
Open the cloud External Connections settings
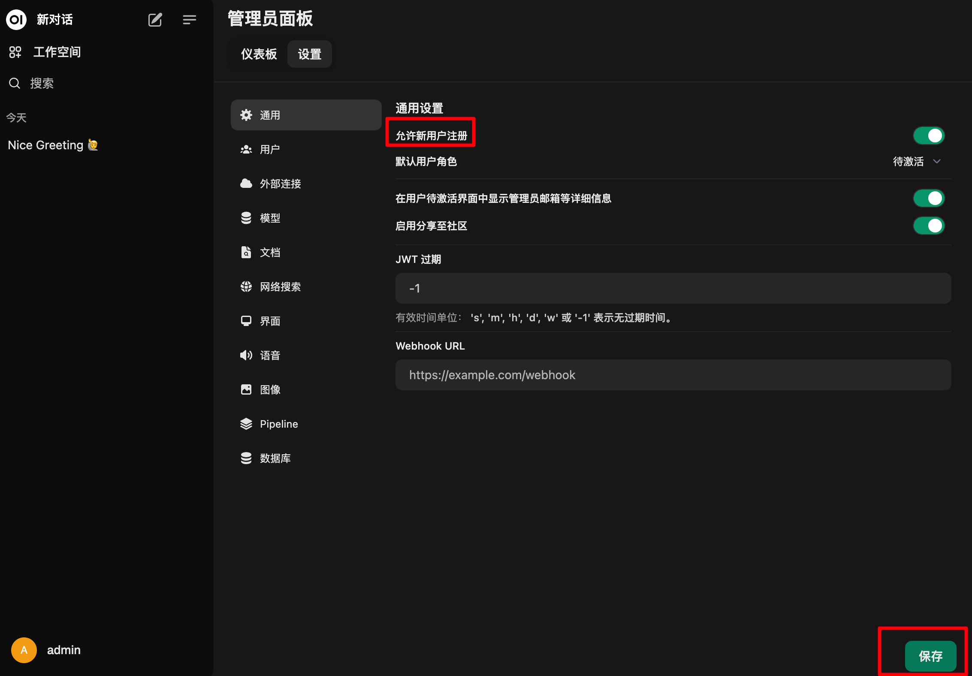(246, 184)
